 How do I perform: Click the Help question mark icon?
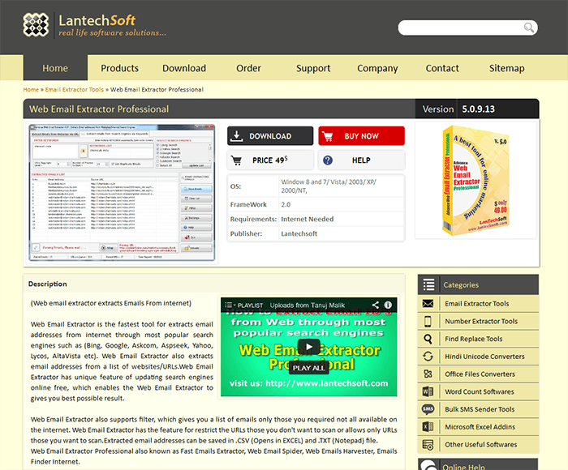pos(328,160)
